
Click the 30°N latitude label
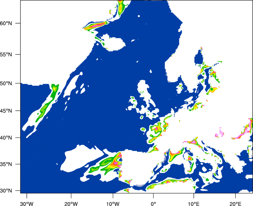(x=6, y=191)
